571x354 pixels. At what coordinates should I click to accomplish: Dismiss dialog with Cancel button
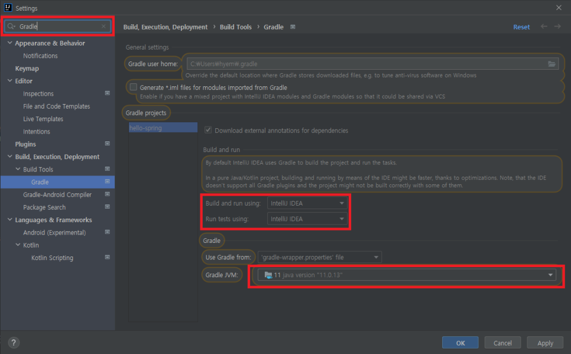pos(502,343)
